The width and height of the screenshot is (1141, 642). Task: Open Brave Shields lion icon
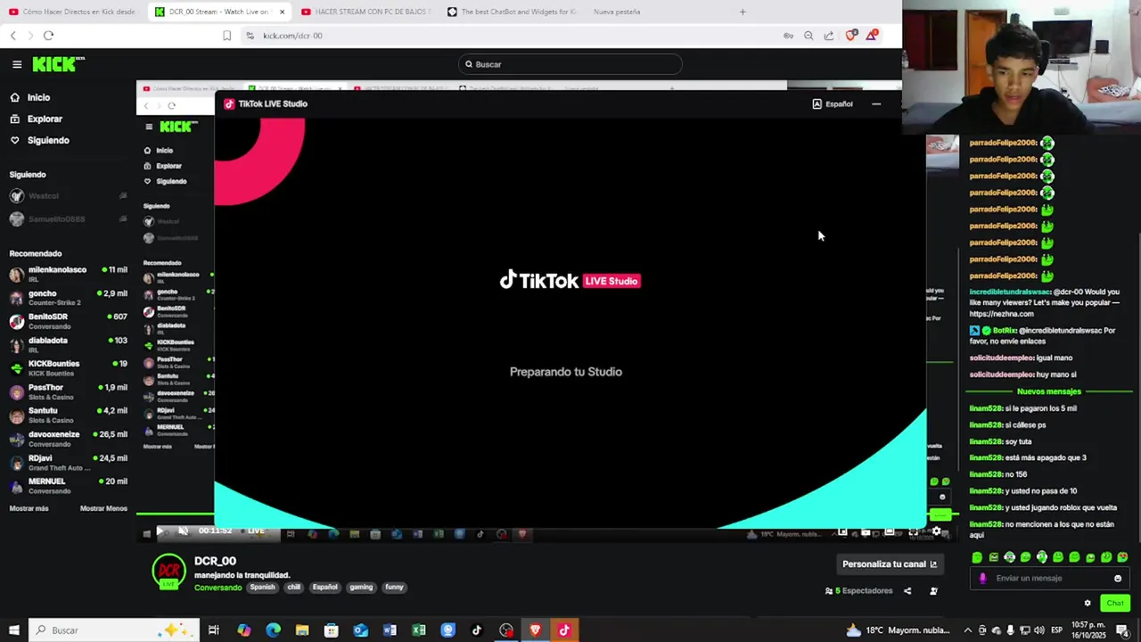850,36
